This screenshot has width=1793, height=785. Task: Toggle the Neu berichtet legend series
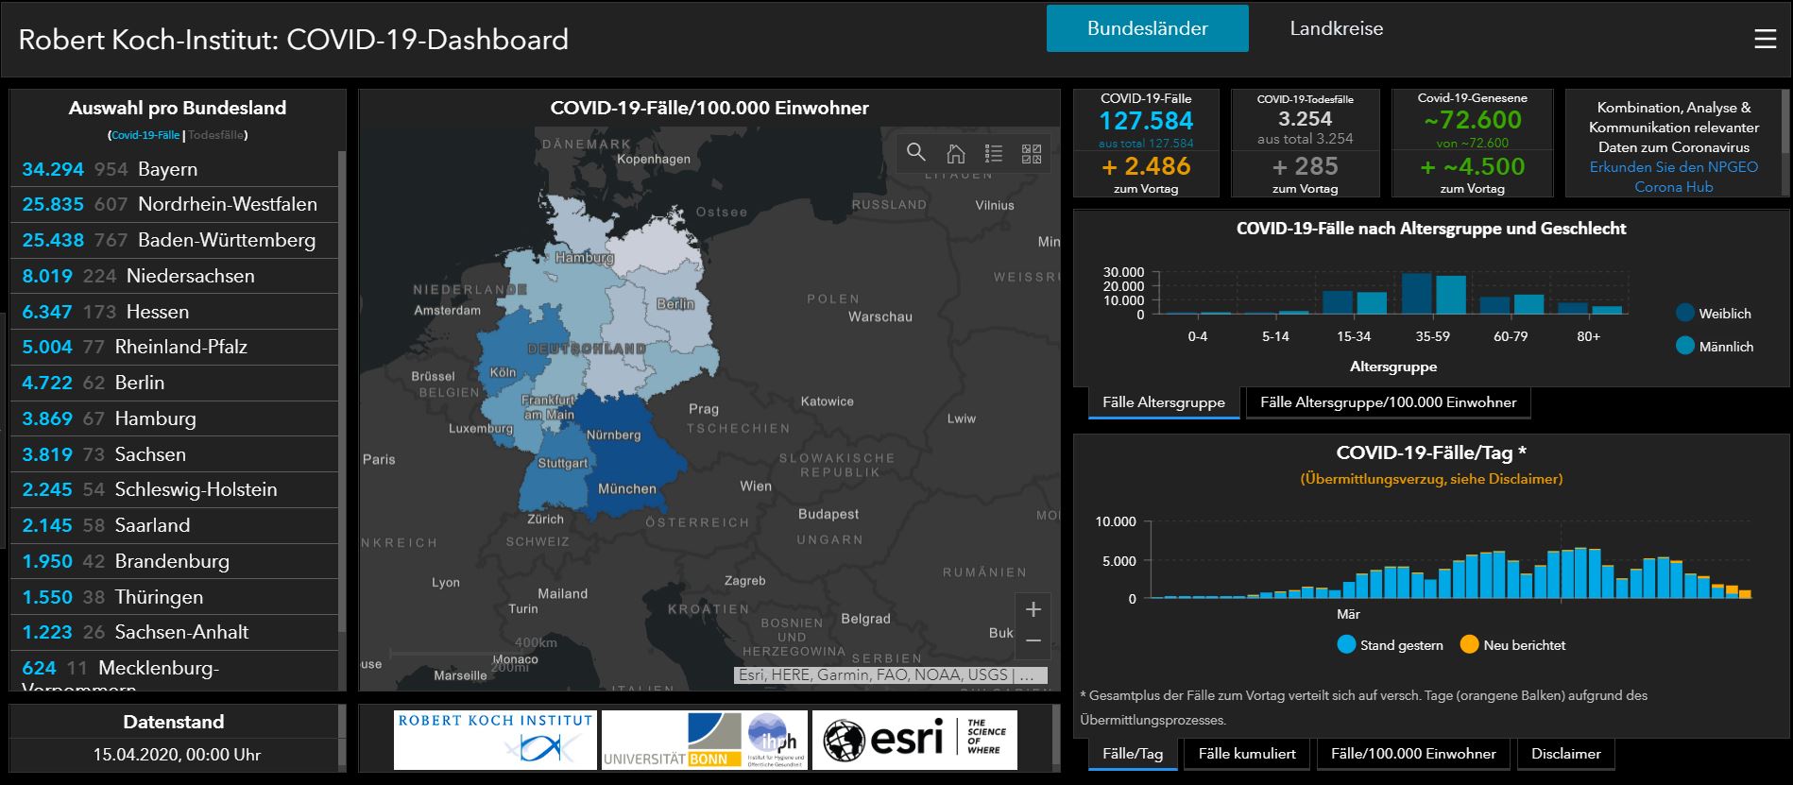pos(1512,645)
